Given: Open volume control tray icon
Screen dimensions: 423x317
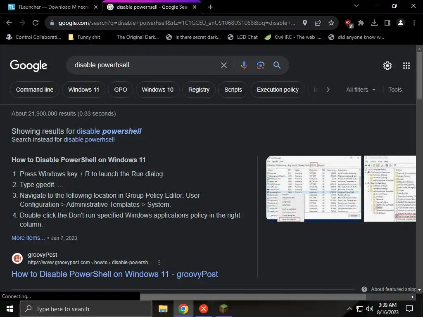Looking at the screenshot, I should (x=370, y=309).
